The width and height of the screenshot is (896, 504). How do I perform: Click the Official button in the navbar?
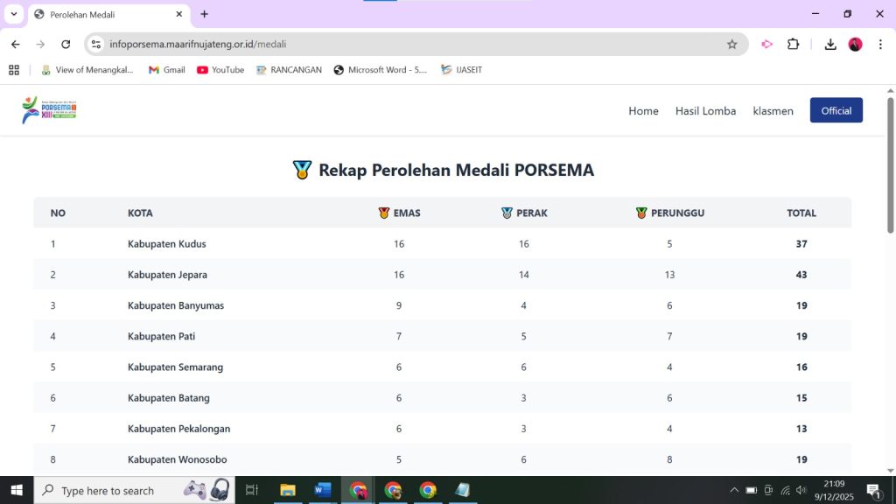[x=836, y=110]
